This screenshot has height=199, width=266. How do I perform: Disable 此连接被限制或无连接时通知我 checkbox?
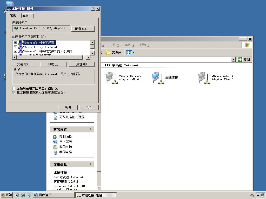pos(14,93)
